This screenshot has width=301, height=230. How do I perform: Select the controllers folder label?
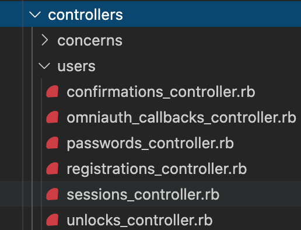85,15
